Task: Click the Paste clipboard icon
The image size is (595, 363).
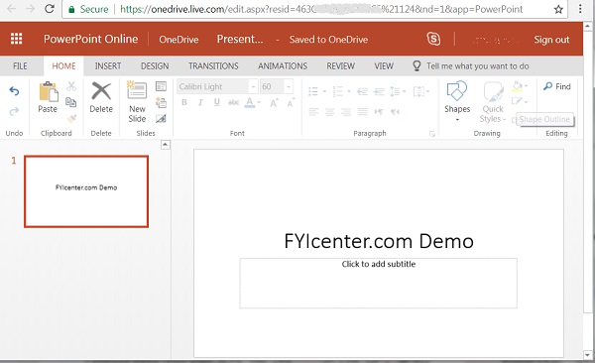Action: click(49, 91)
